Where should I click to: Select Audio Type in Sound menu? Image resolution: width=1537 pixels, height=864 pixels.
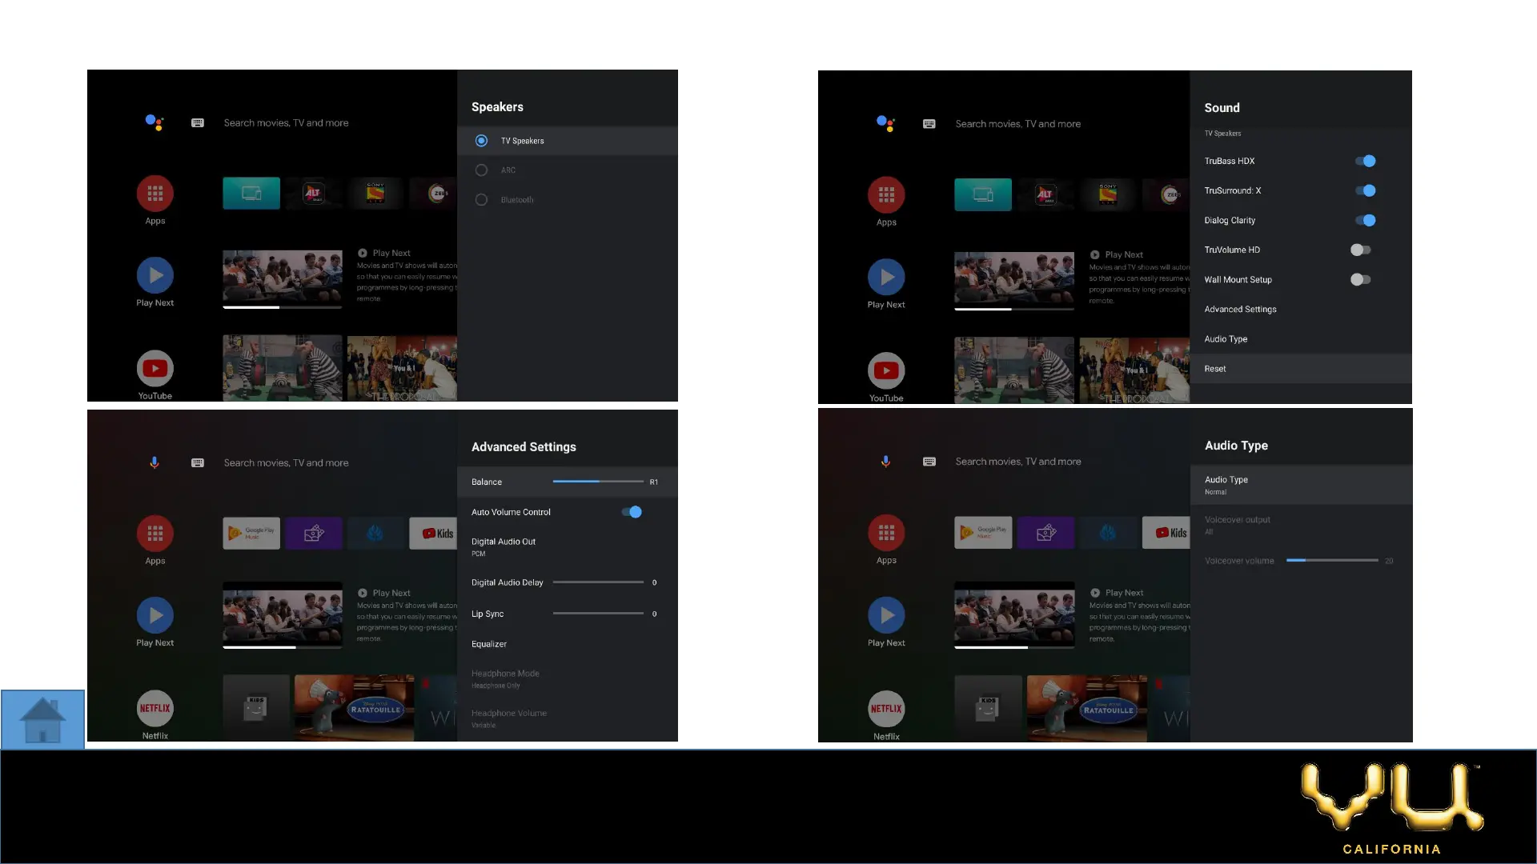[x=1226, y=339]
